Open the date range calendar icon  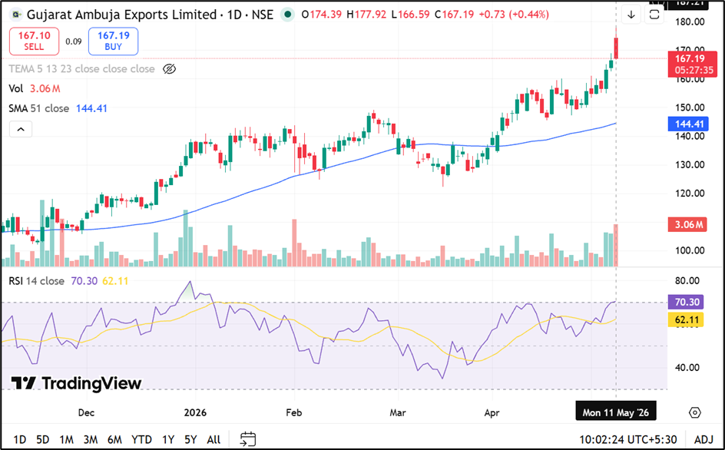248,439
